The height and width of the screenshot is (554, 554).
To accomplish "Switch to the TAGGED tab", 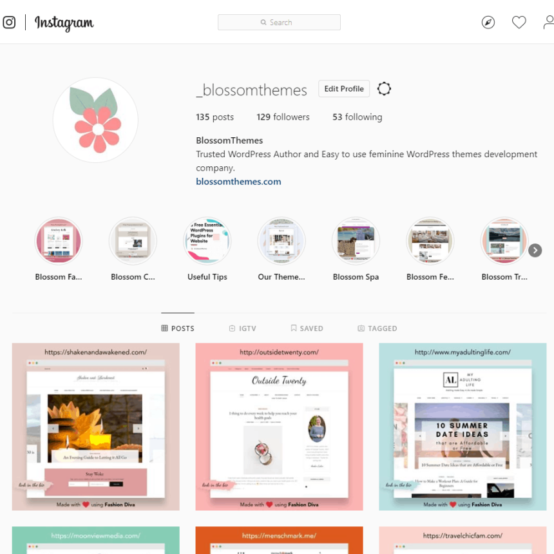I will pos(377,329).
